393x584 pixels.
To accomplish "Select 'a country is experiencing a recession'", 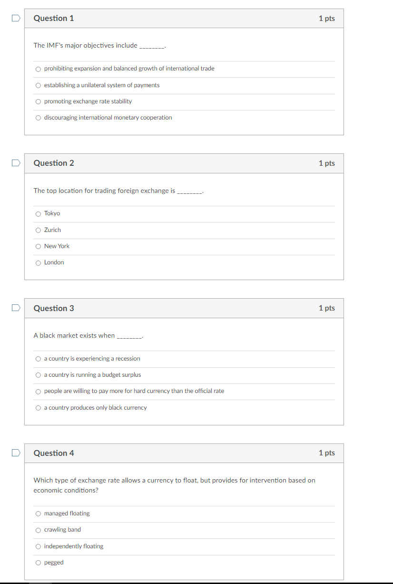I will (x=38, y=359).
